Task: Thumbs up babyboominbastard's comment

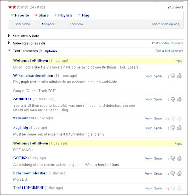Action: point(179,173)
